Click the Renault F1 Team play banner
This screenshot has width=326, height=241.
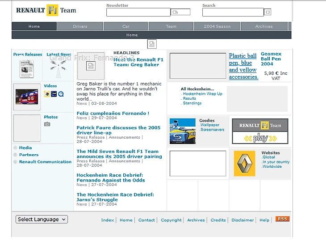click(x=260, y=131)
